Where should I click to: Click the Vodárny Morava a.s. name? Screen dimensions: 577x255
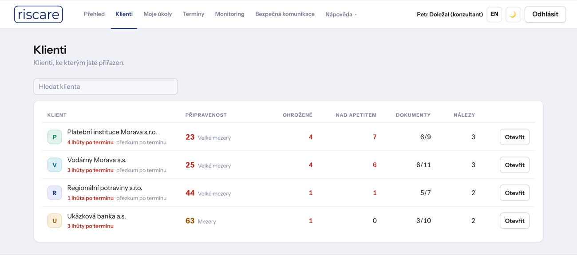click(x=97, y=160)
